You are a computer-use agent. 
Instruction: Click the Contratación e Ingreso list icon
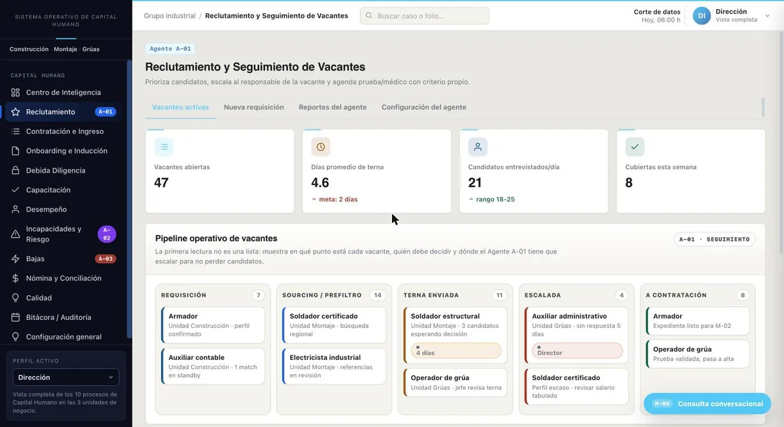click(16, 132)
